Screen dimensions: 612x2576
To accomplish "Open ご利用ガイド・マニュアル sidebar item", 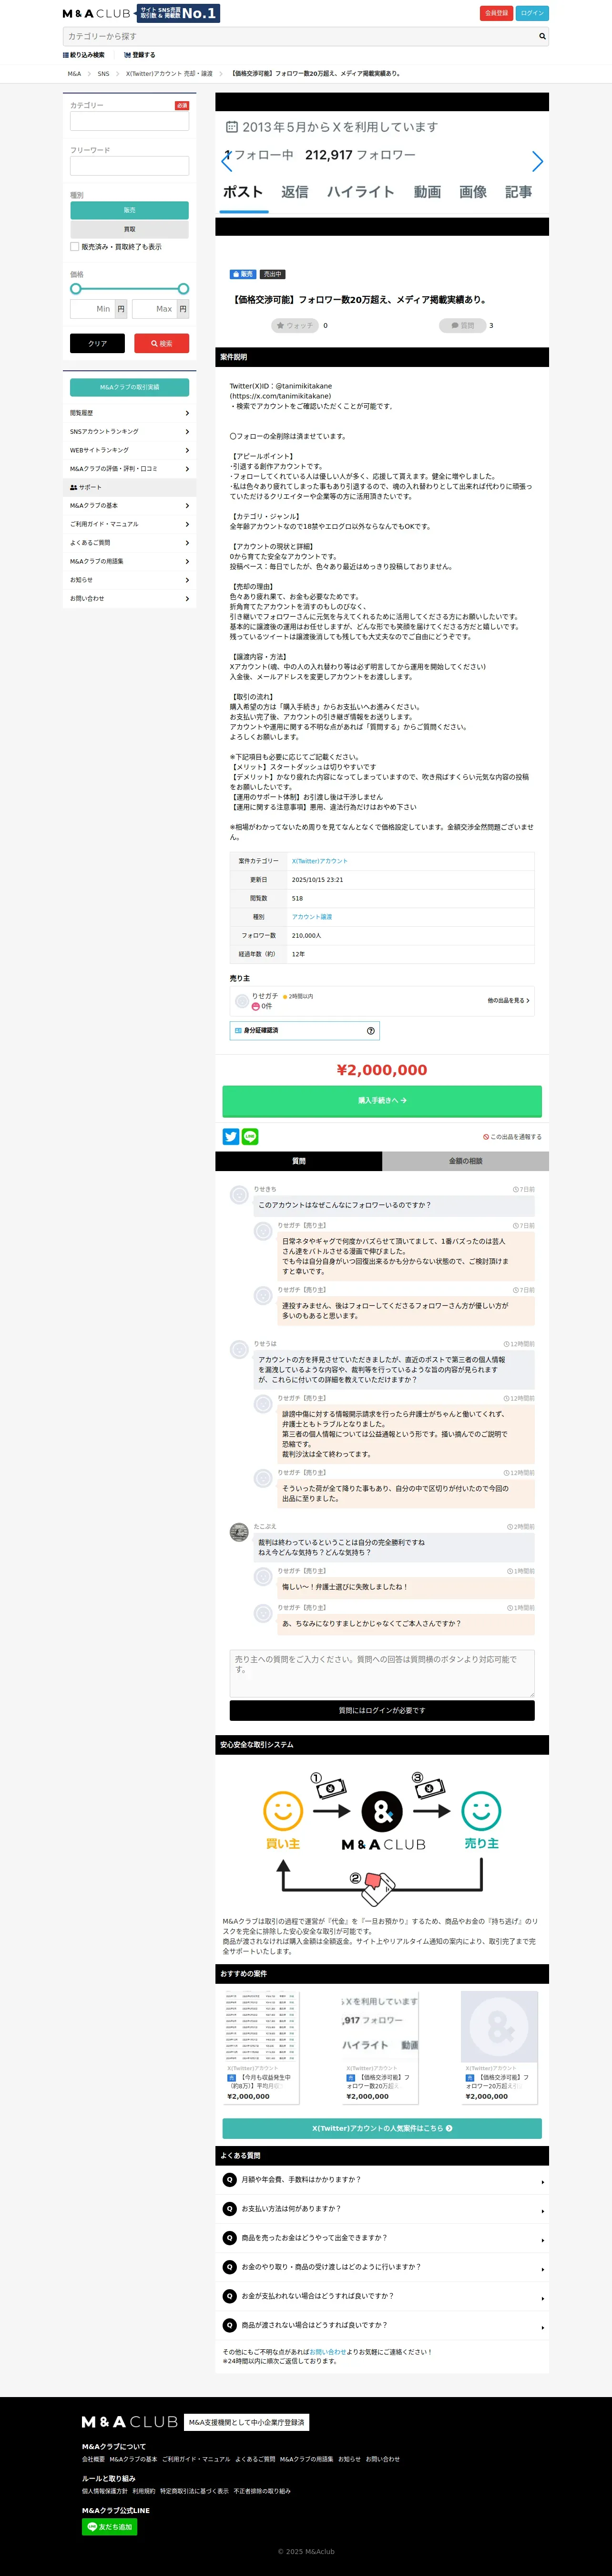I will point(129,524).
